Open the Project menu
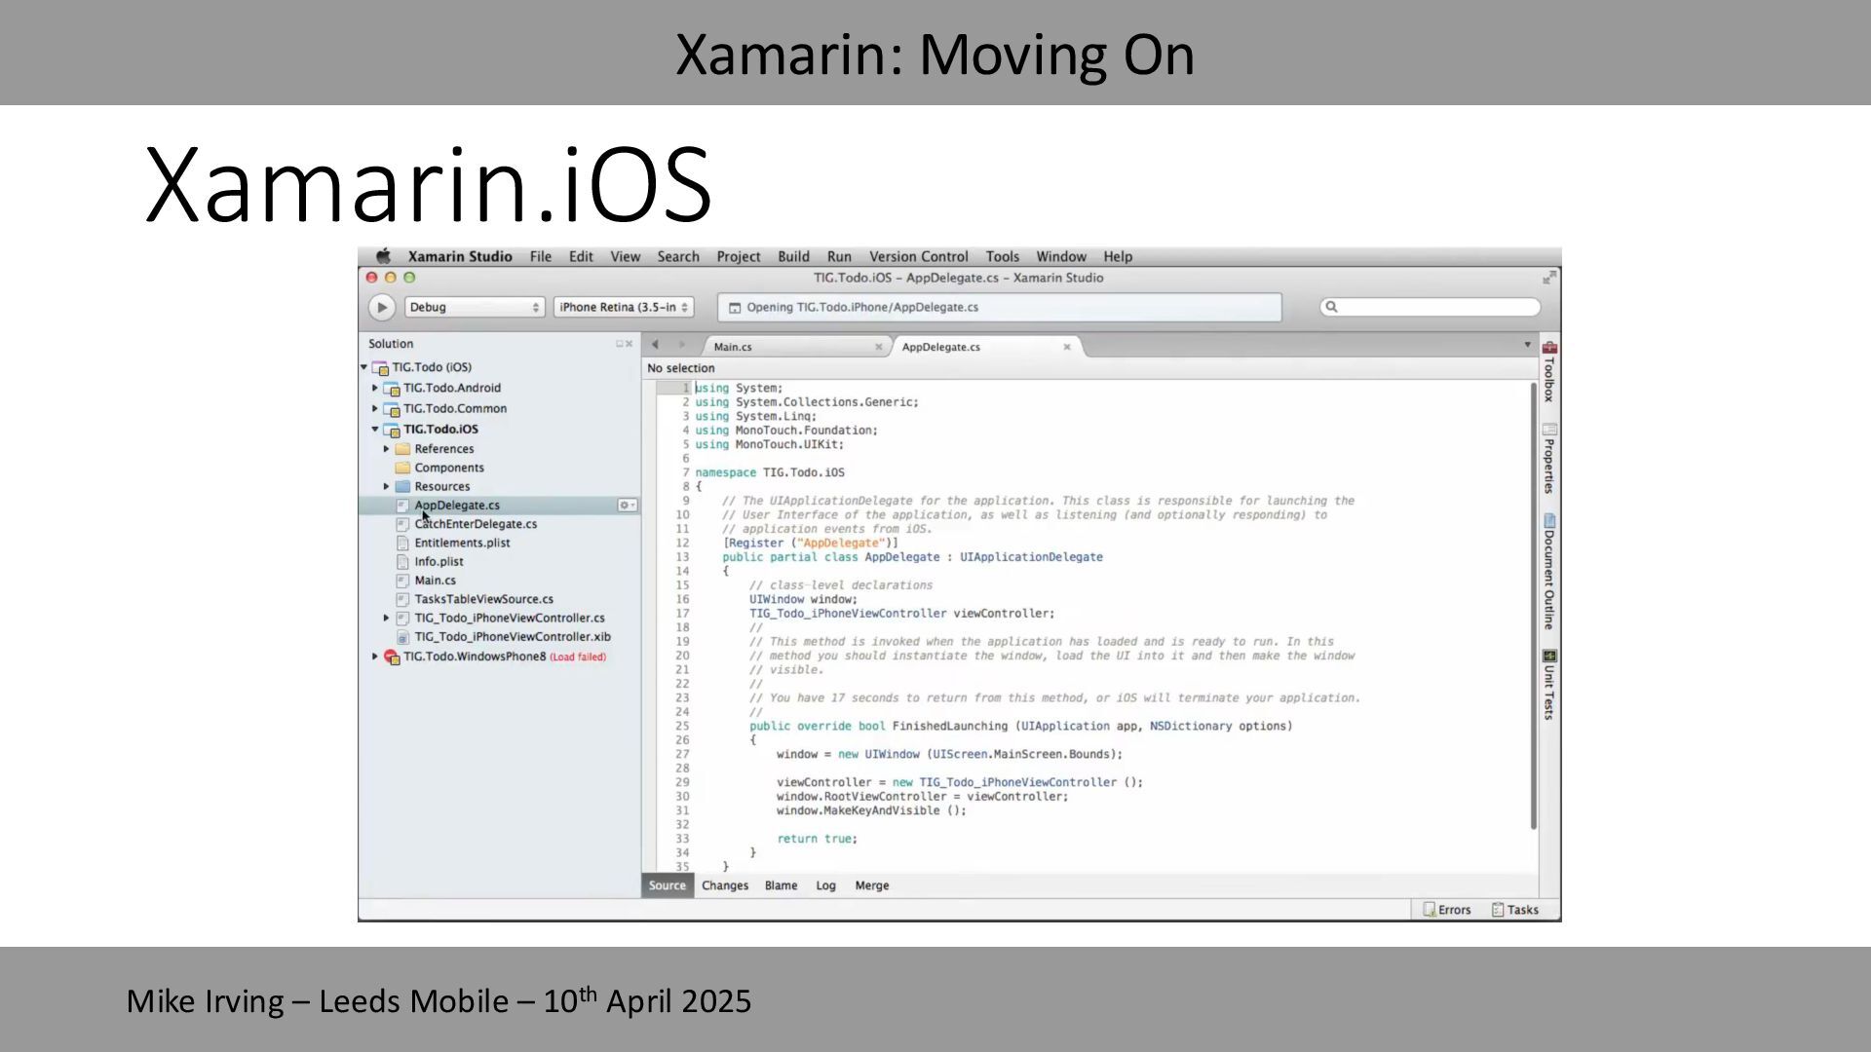The image size is (1871, 1052). point(739,256)
